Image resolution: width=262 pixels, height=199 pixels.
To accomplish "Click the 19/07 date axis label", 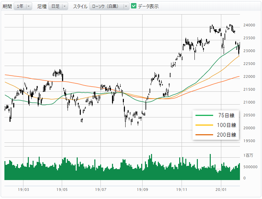I will tap(101, 190).
